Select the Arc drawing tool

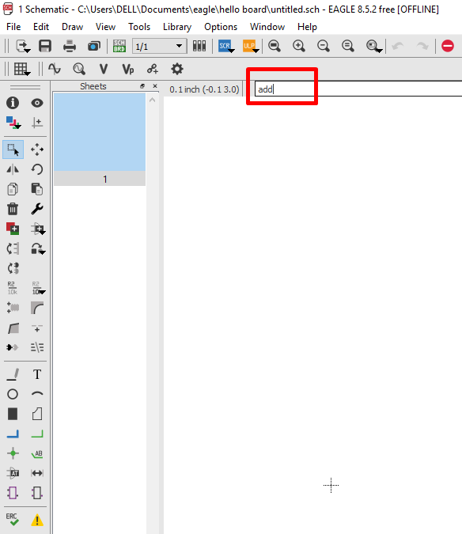point(37,394)
